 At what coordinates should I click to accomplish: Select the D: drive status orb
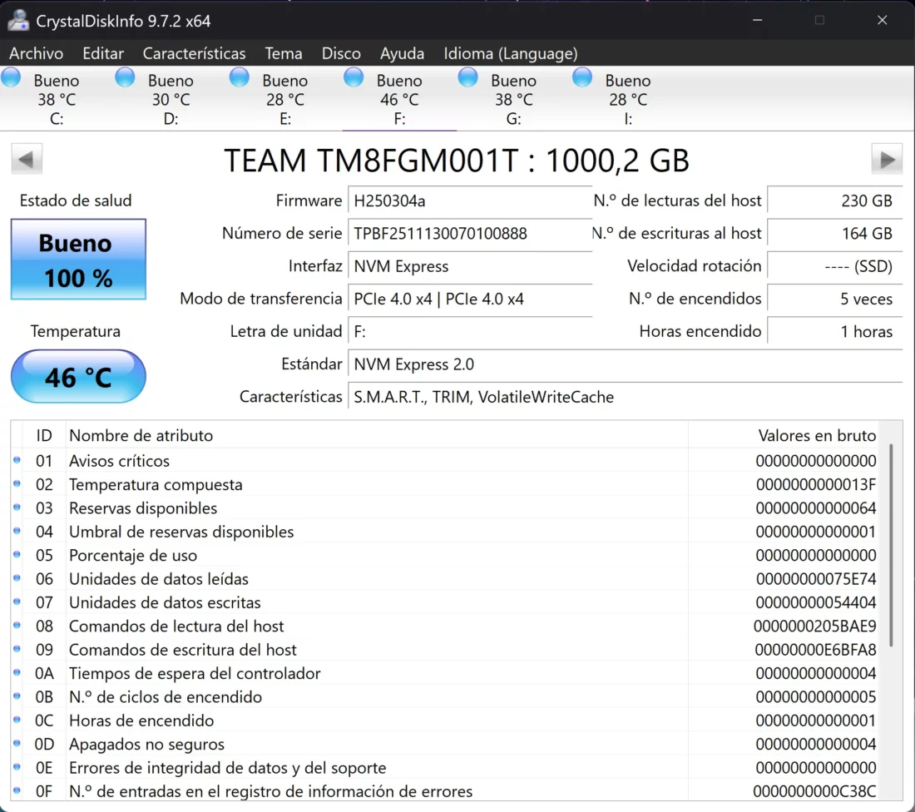tap(125, 77)
